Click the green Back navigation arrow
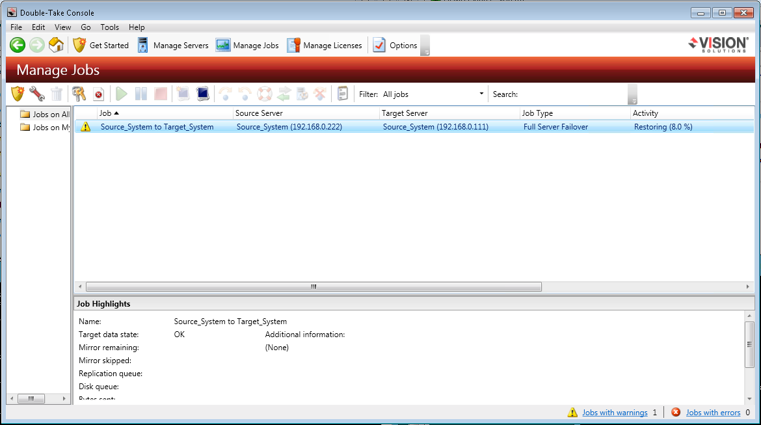Image resolution: width=761 pixels, height=425 pixels. [x=18, y=45]
